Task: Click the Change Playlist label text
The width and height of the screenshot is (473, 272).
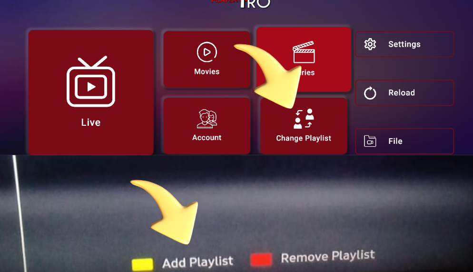Action: pyautogui.click(x=304, y=138)
